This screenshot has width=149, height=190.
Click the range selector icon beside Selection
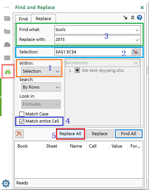click(136, 52)
